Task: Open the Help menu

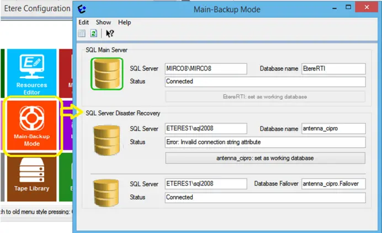Action: [x=124, y=23]
